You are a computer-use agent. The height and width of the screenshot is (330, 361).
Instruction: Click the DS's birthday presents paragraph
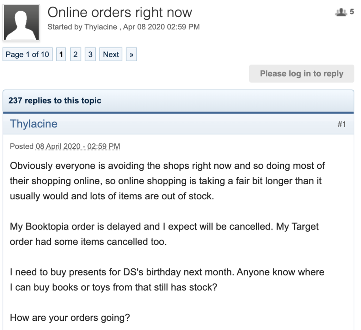pyautogui.click(x=167, y=280)
